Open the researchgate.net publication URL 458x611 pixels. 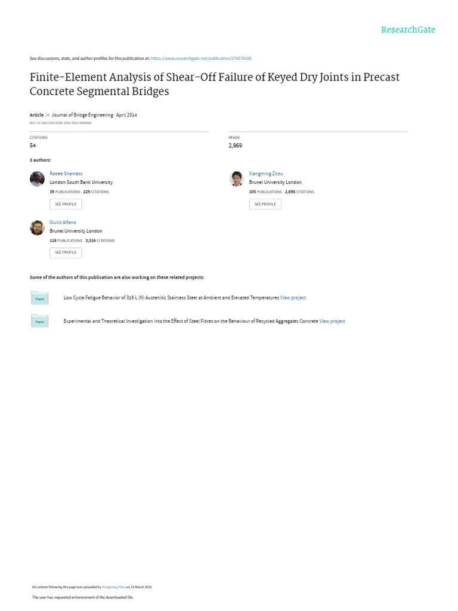pyautogui.click(x=201, y=58)
